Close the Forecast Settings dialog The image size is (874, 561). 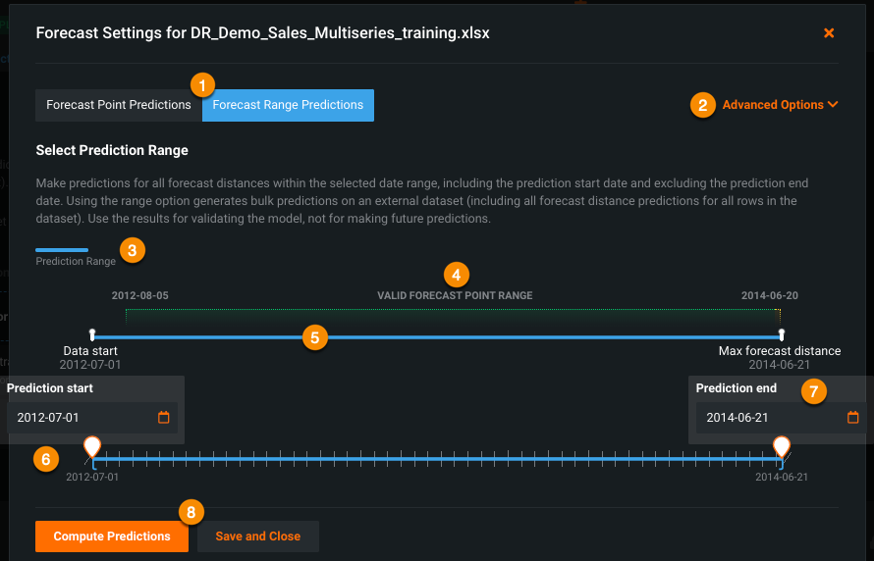point(829,33)
